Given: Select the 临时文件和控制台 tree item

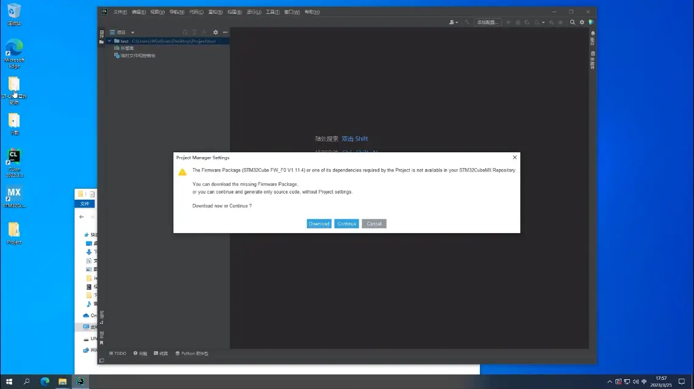Looking at the screenshot, I should pyautogui.click(x=135, y=55).
